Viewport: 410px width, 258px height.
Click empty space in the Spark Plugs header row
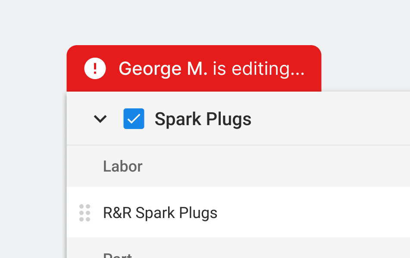coord(329,119)
